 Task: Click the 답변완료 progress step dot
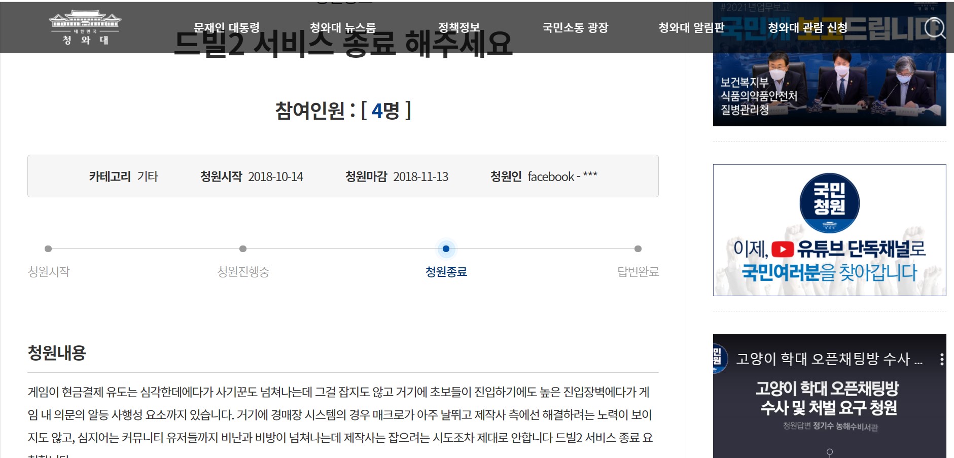click(x=638, y=249)
